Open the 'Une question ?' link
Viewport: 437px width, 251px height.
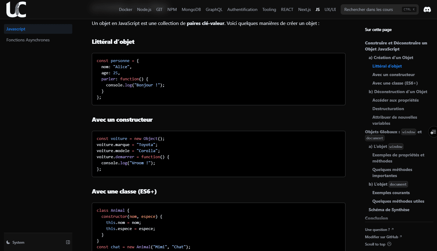coord(379,229)
